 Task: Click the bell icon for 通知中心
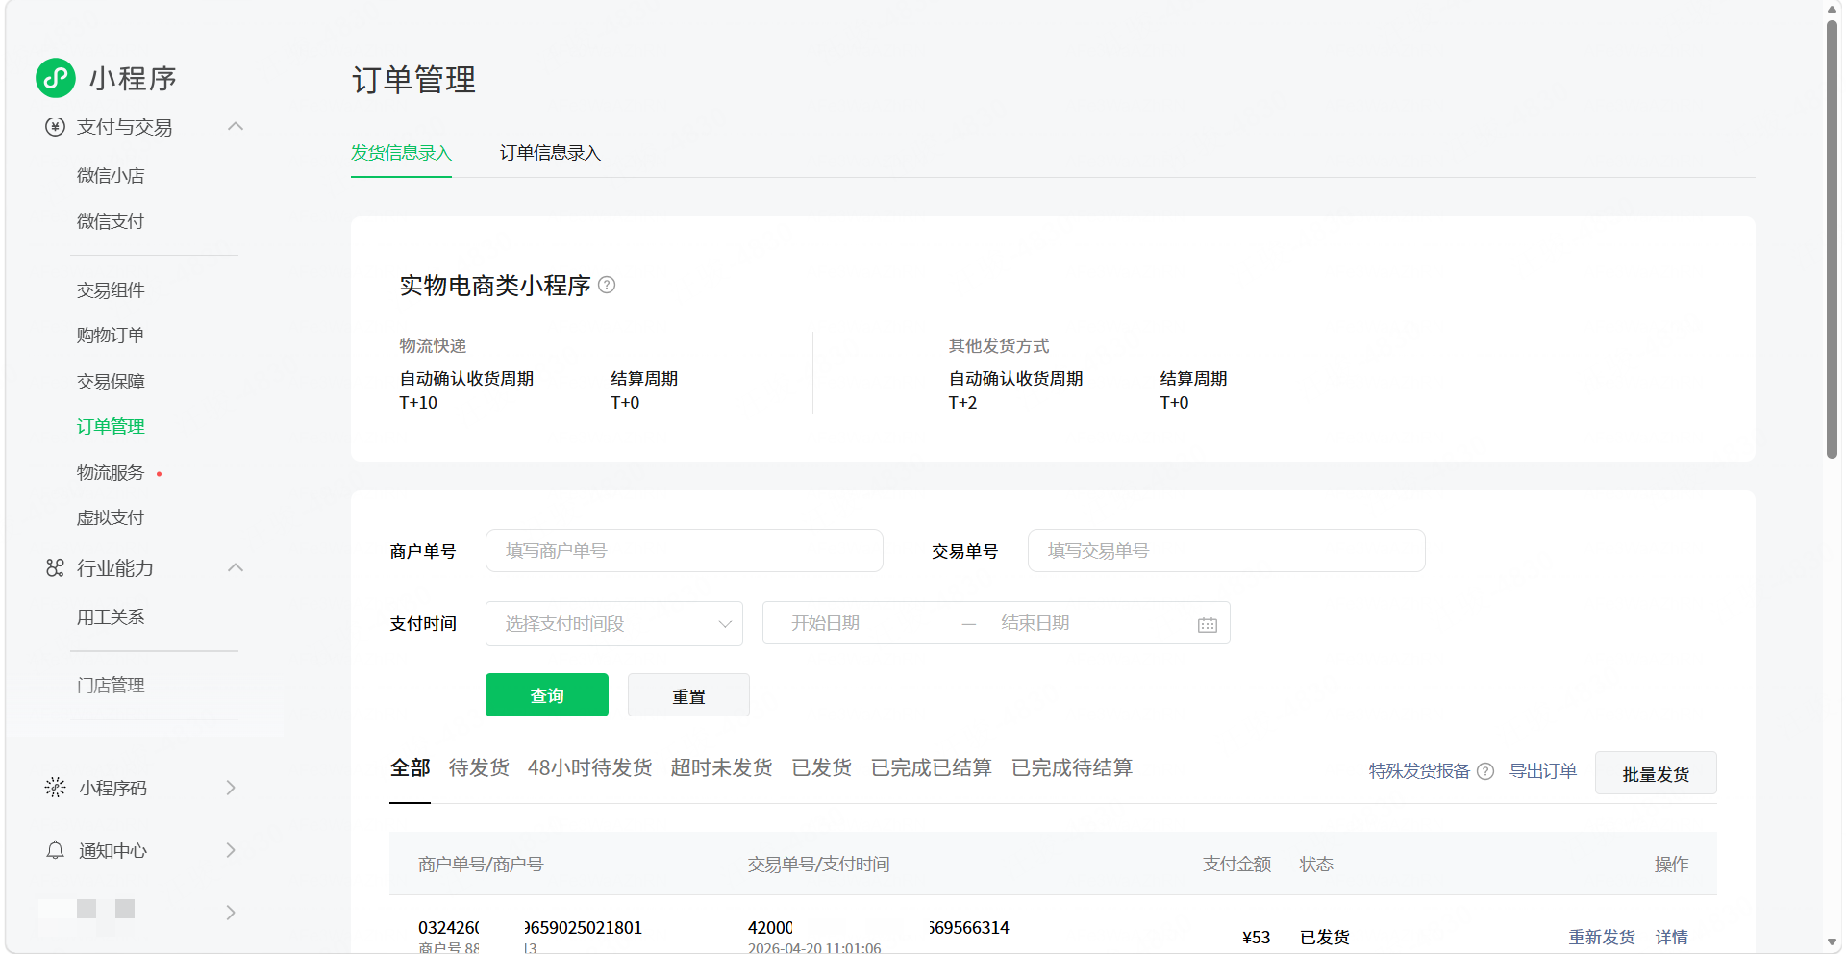pyautogui.click(x=55, y=850)
